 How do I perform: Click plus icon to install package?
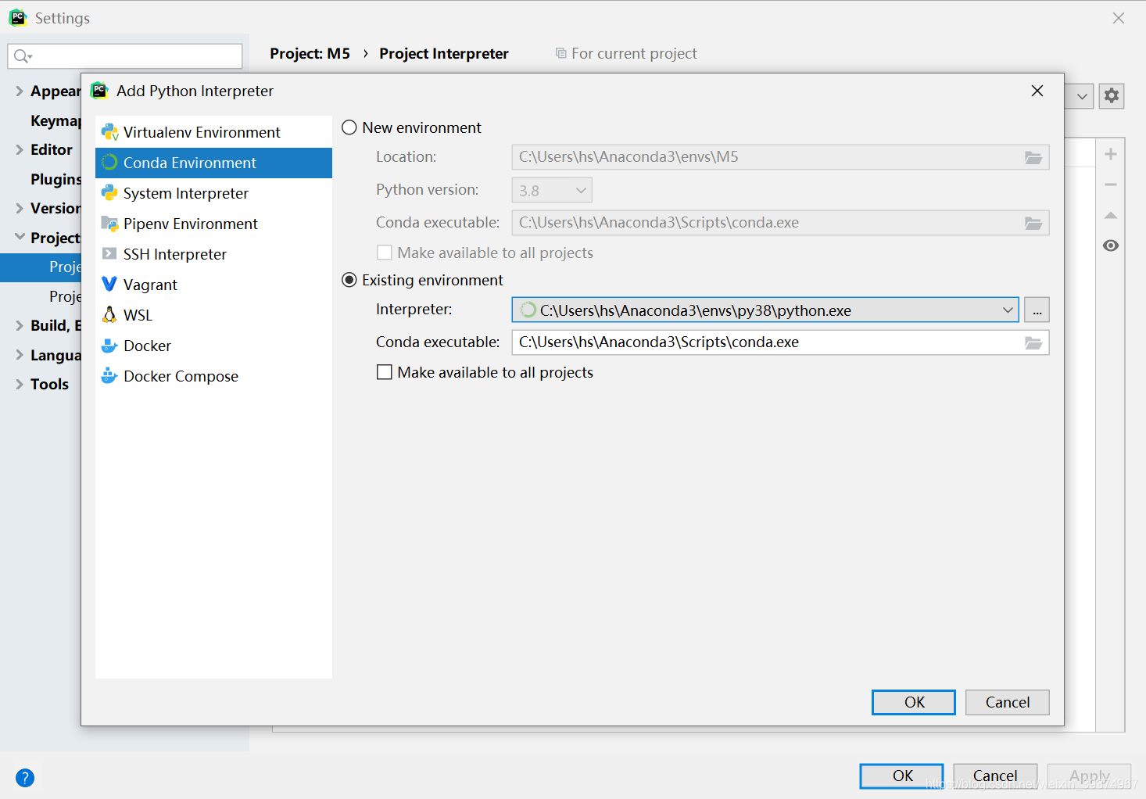tap(1111, 154)
